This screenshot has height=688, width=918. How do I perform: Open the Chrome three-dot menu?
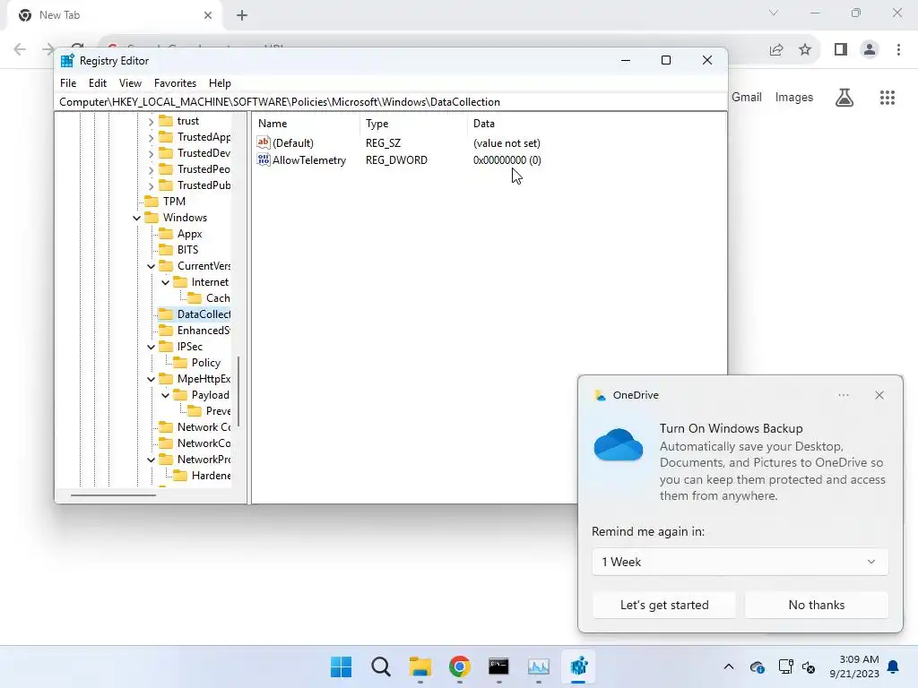coord(898,50)
